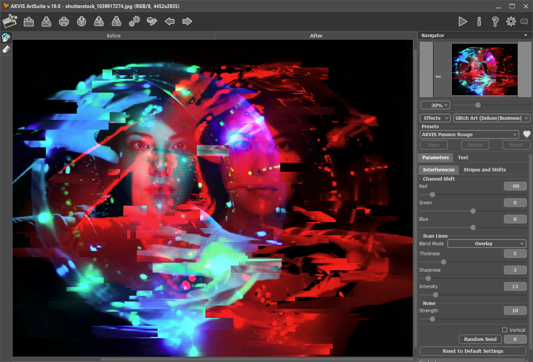533x362 pixels.
Task: Switch to the Stripes and Shifts tab
Action: click(484, 170)
